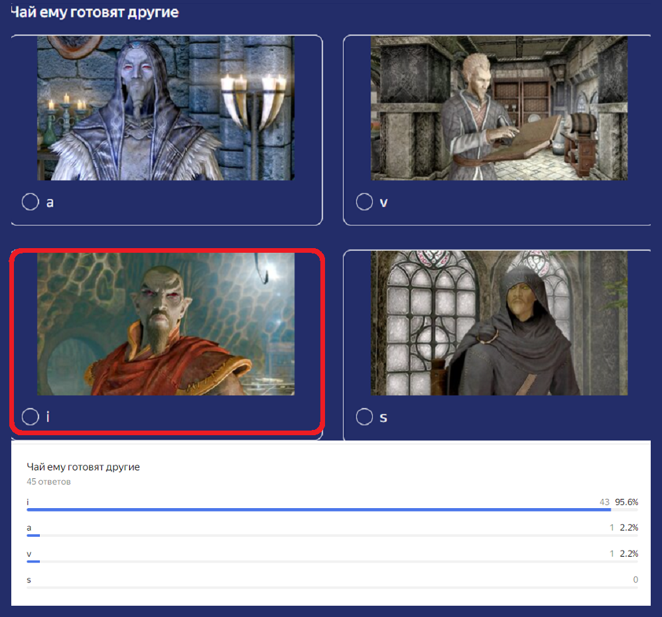The width and height of the screenshot is (662, 617).
Task: Click the '45 ответов' response count
Action: (48, 482)
